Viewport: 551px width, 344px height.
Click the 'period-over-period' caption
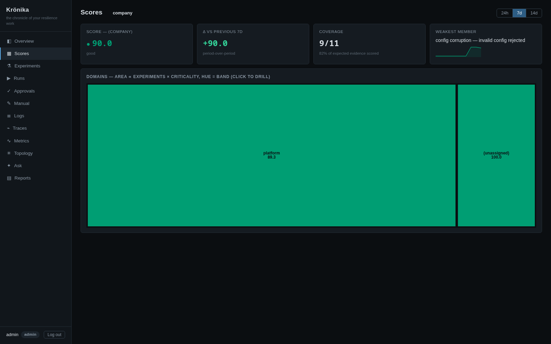[219, 53]
